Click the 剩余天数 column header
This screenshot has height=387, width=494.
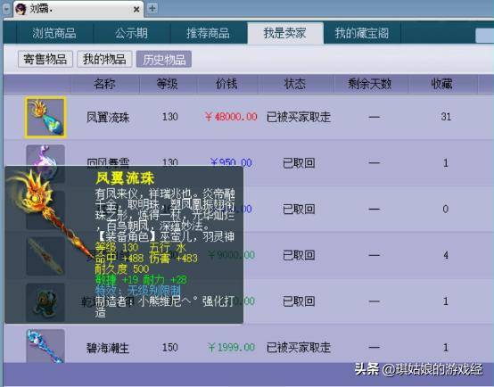coord(370,84)
